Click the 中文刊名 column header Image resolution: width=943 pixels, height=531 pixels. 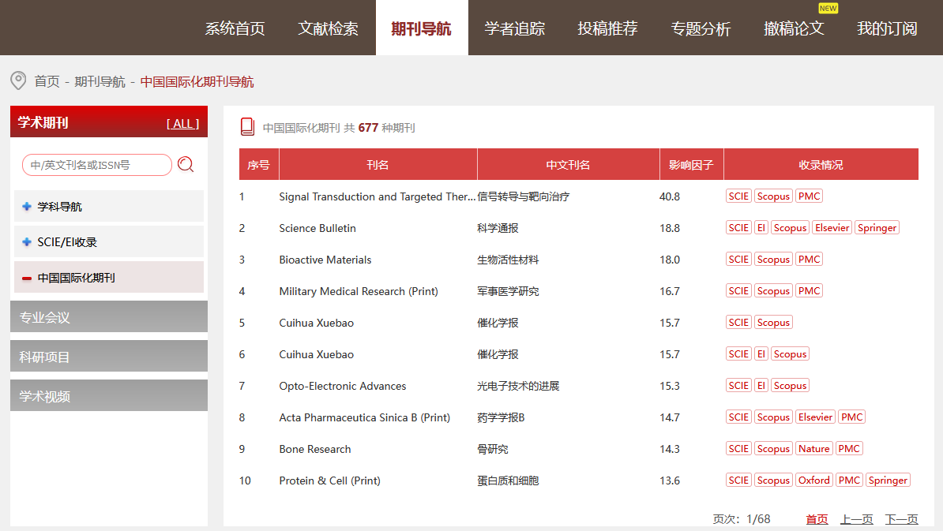coord(568,165)
